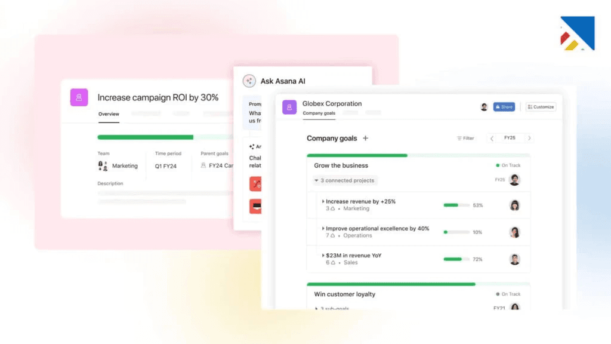This screenshot has width=611, height=344.
Task: Collapse the 3 connected projects section
Action: click(x=316, y=180)
